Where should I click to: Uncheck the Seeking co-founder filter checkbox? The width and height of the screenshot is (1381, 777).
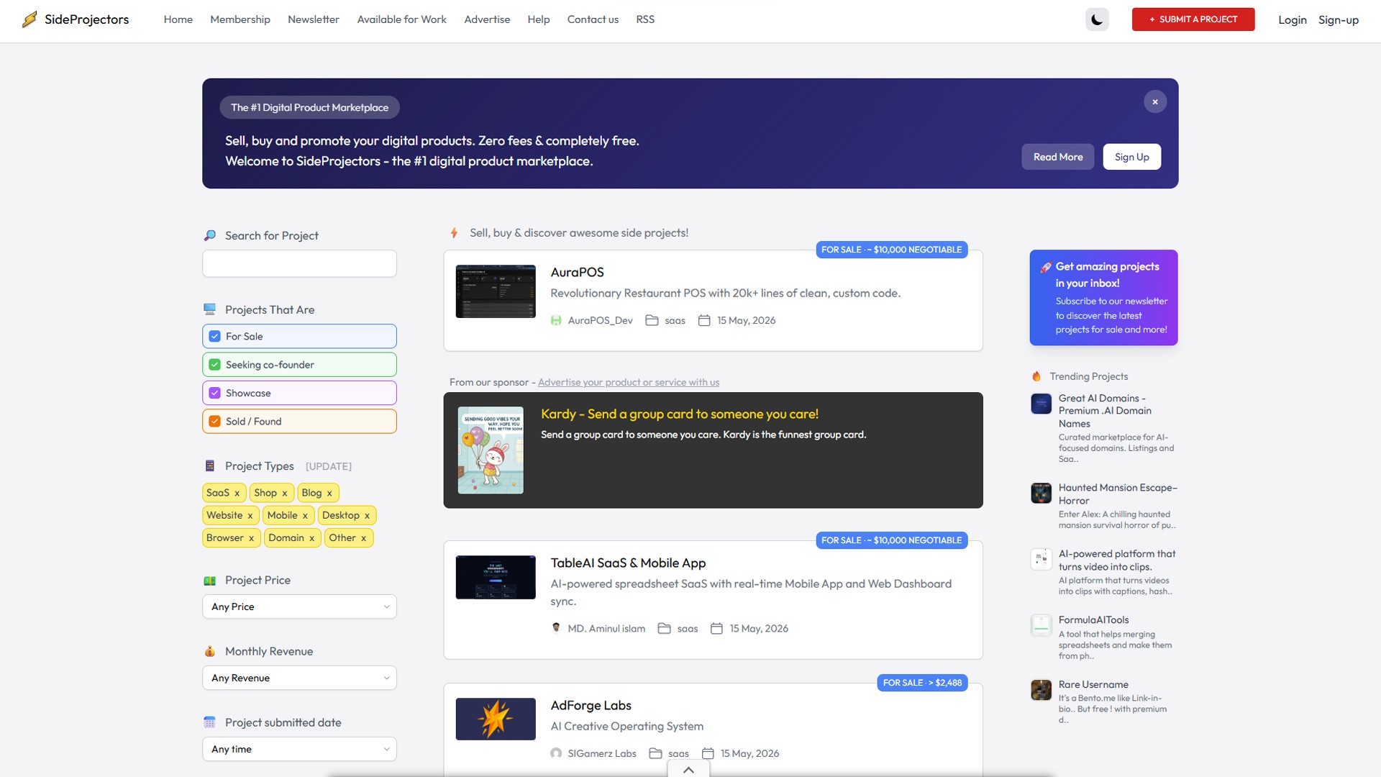pyautogui.click(x=214, y=365)
